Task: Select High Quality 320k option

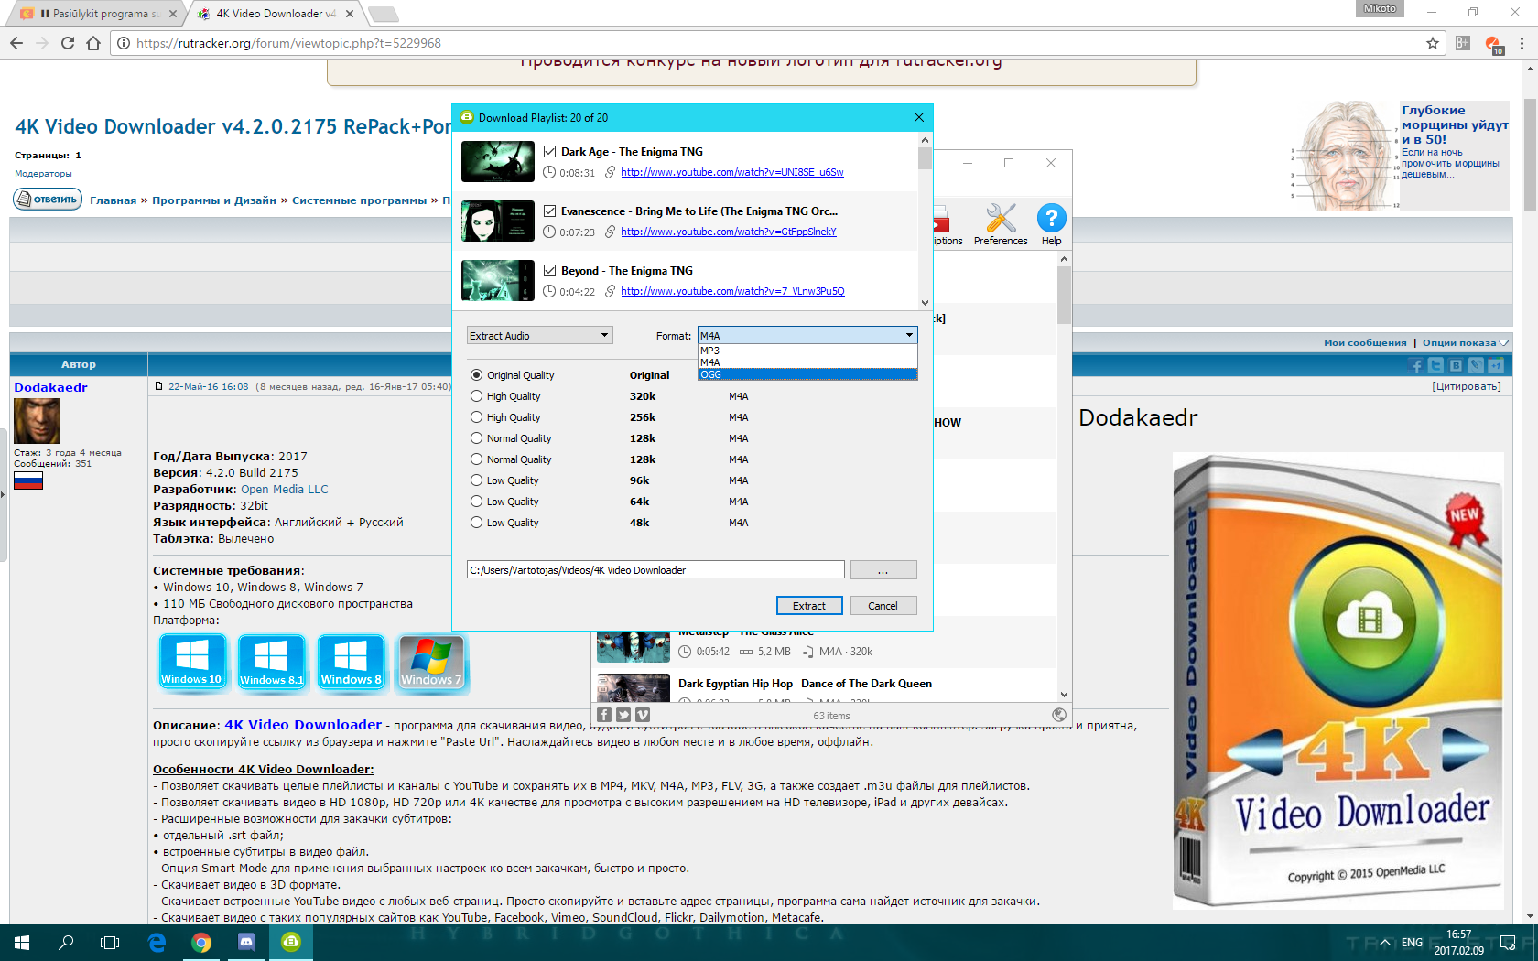Action: (476, 396)
